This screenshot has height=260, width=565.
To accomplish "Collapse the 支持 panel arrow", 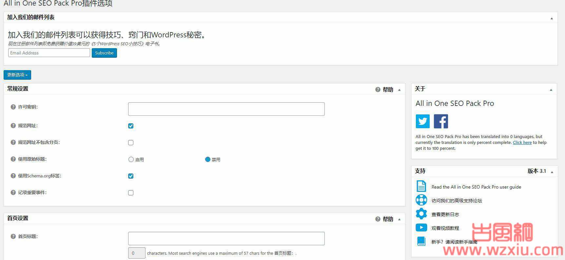I will tap(552, 172).
